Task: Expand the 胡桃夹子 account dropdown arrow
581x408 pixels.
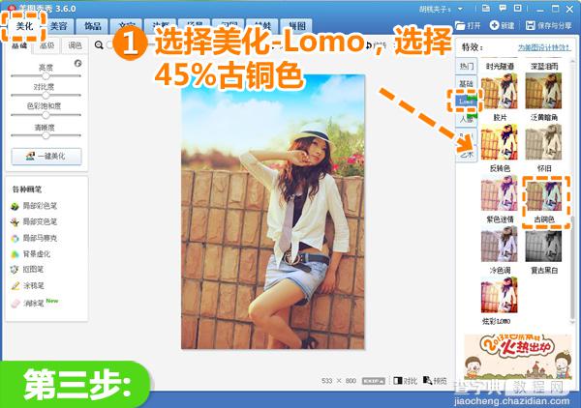Action: [x=460, y=9]
